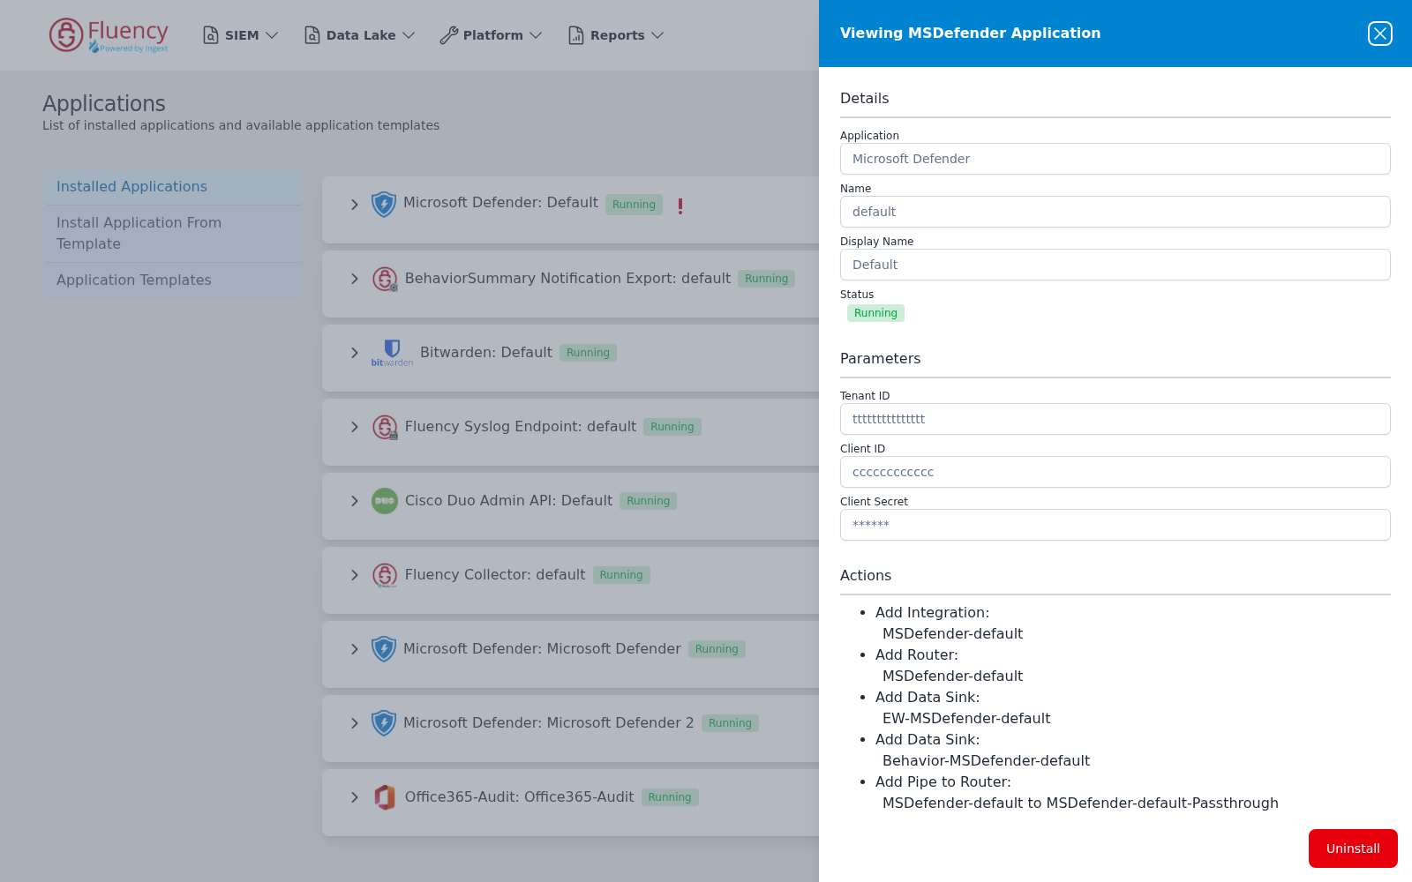This screenshot has width=1412, height=882.
Task: Click the Name field showing default
Action: [x=1115, y=212]
